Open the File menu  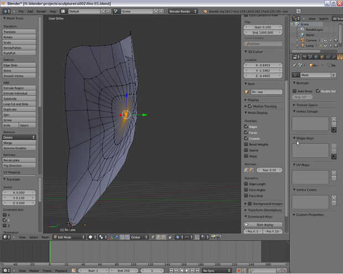(21, 10)
